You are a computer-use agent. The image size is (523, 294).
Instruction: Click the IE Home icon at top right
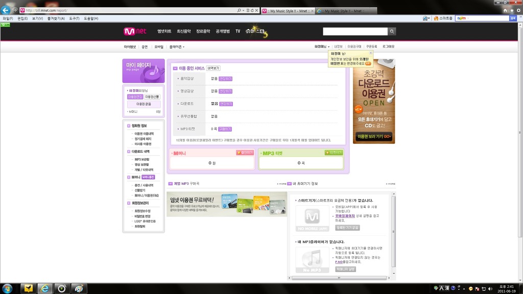tap(505, 10)
